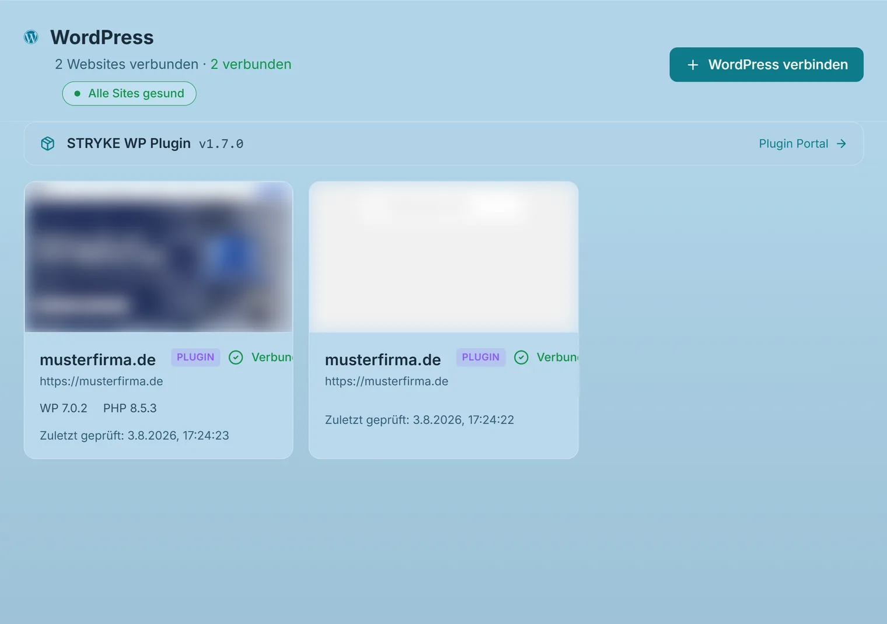
Task: Open the https://musterfirma.de URL on the card checked 17:24:22
Action: (x=387, y=381)
